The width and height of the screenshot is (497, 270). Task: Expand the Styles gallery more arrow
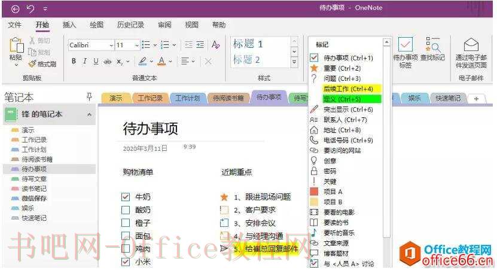click(x=294, y=62)
